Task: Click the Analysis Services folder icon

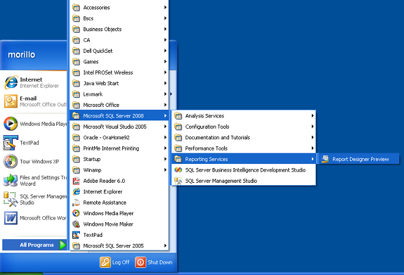Action: tap(178, 116)
